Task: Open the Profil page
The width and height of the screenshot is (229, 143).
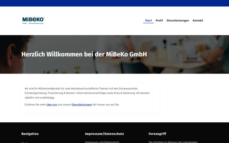Action: pyautogui.click(x=159, y=21)
